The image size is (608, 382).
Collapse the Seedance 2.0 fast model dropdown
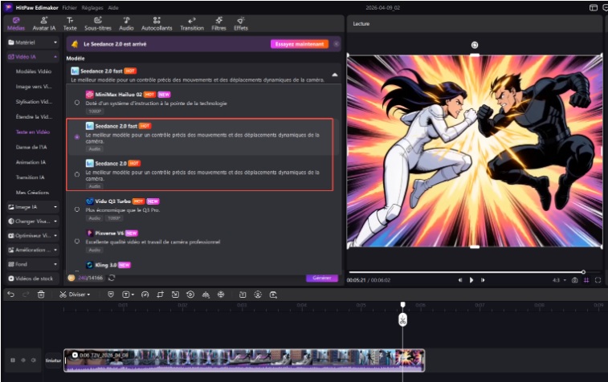pos(334,74)
